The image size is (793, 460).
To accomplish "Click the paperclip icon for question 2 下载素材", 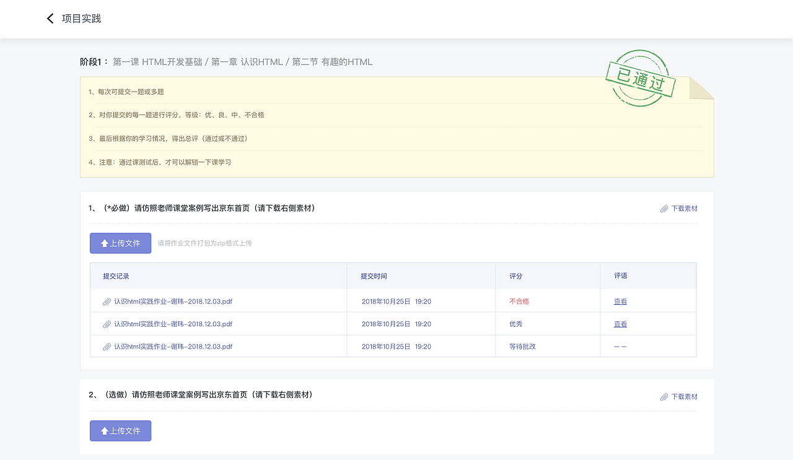I will pyautogui.click(x=664, y=397).
